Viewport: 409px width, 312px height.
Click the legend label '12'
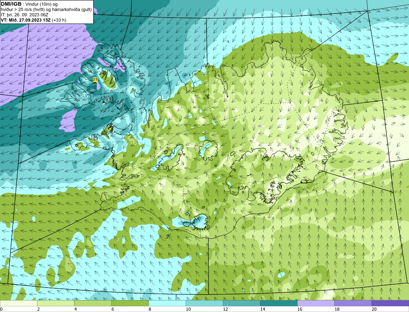pos(225,309)
